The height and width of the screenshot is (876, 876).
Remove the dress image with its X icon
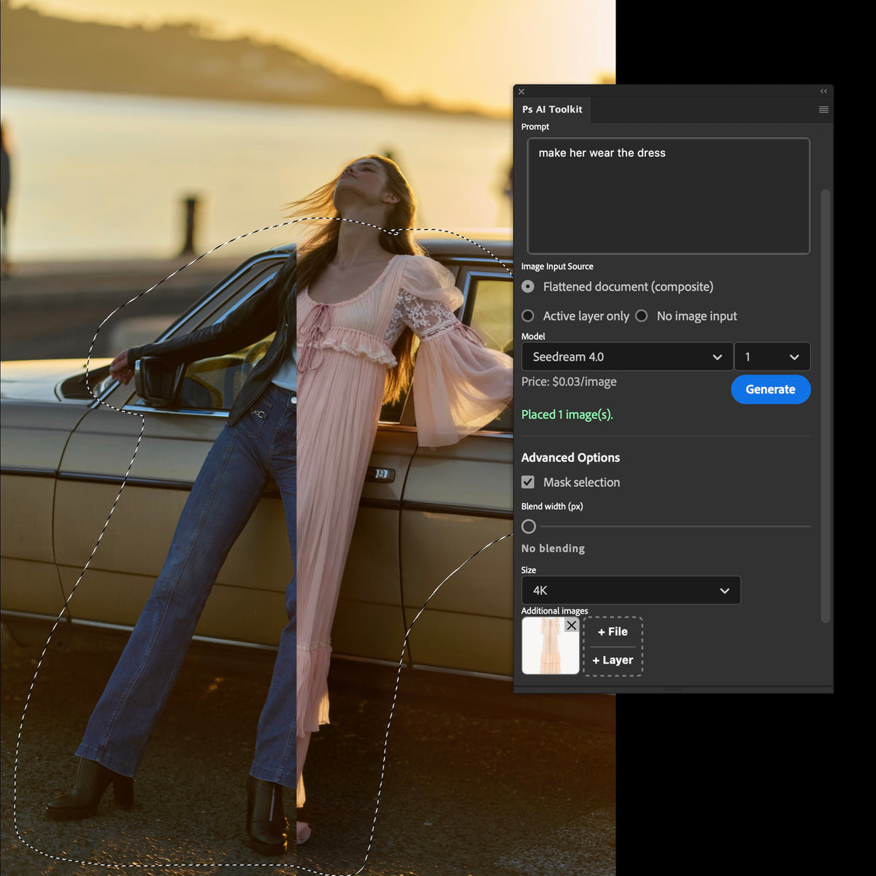(572, 625)
